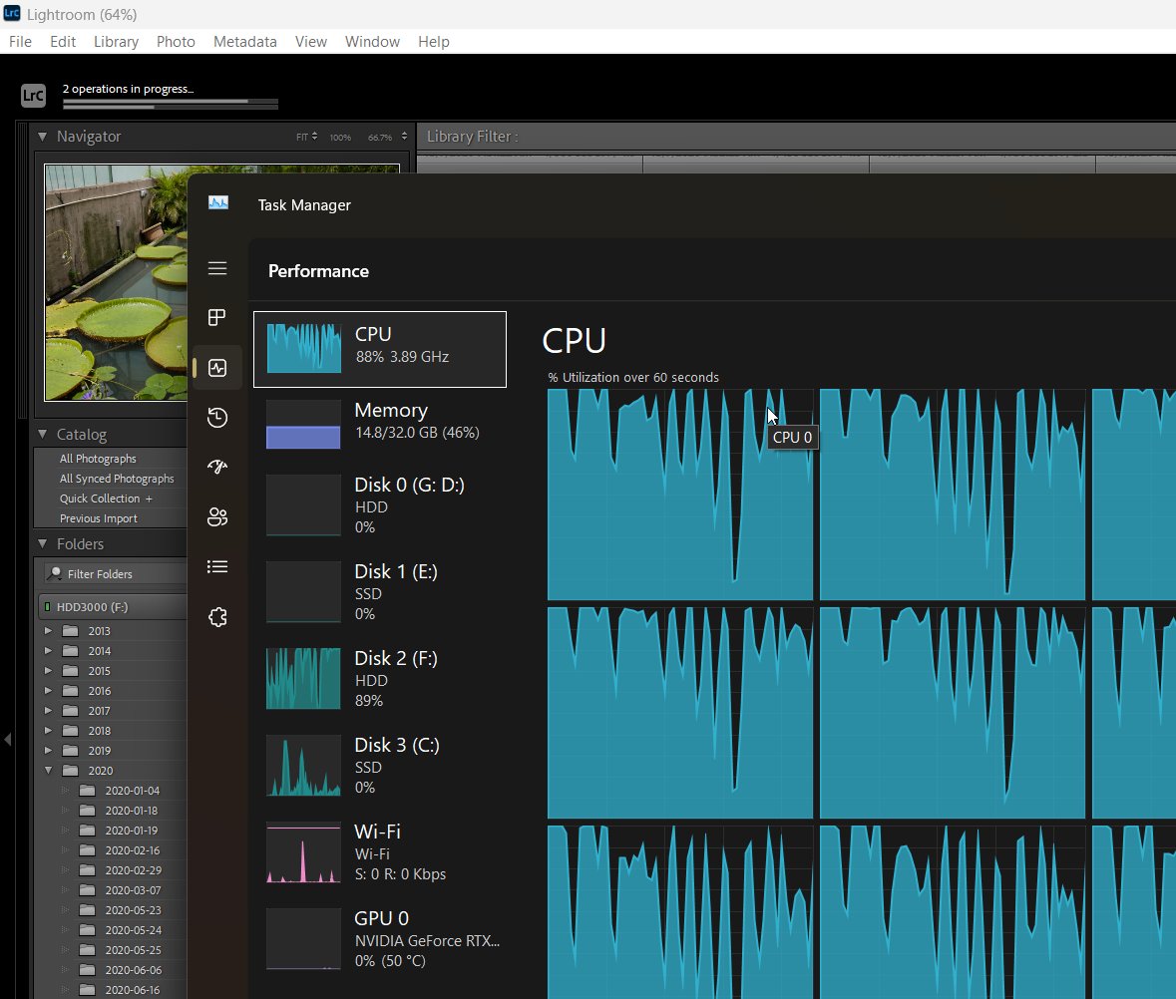1176x999 pixels.
Task: Open App history in Task Manager
Action: (x=217, y=418)
